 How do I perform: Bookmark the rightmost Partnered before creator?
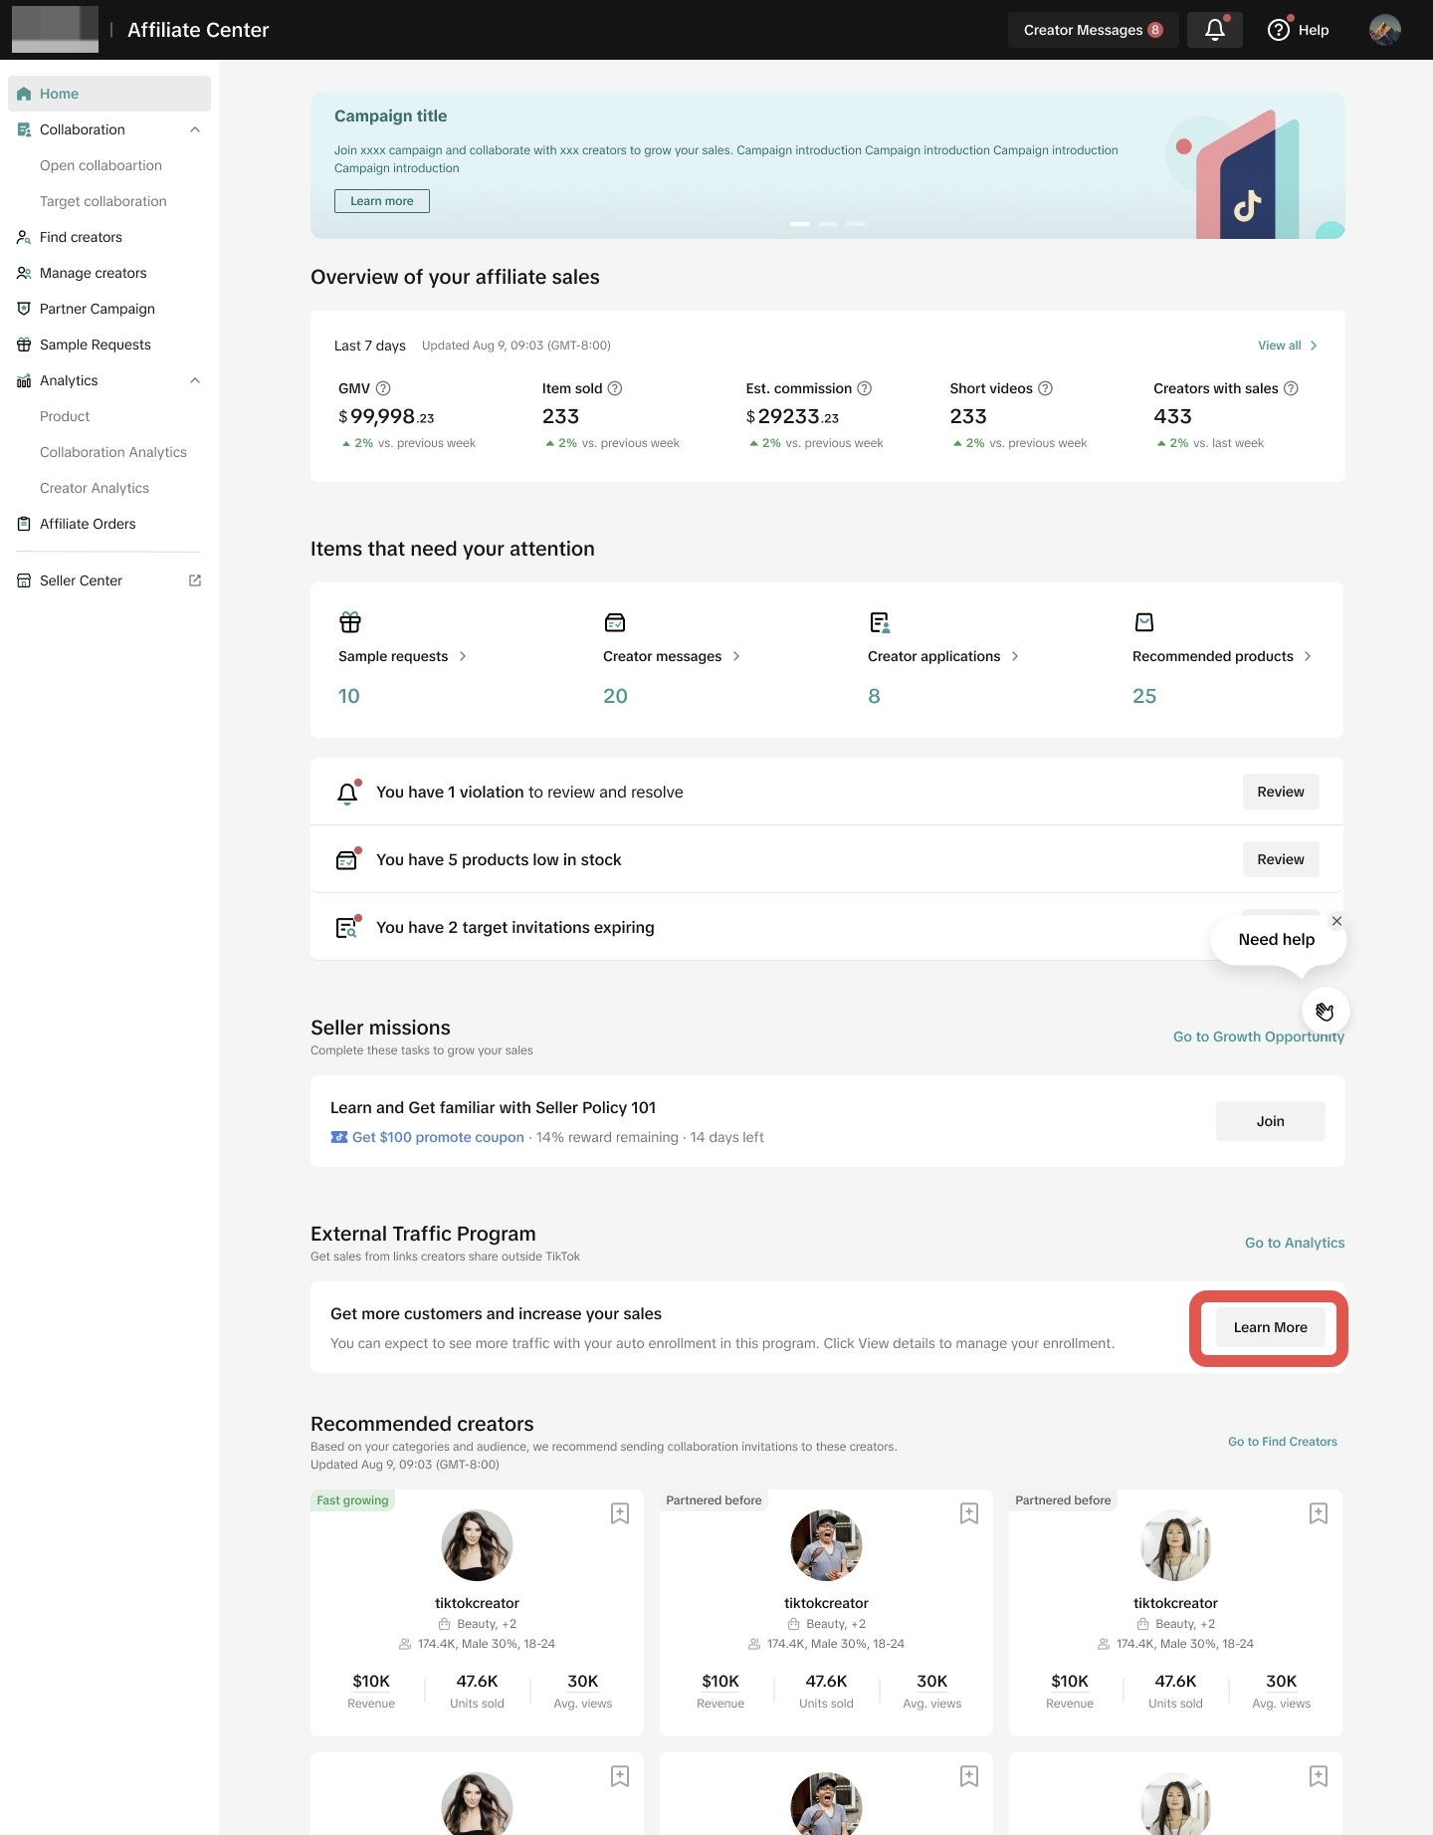pyautogui.click(x=1318, y=1513)
